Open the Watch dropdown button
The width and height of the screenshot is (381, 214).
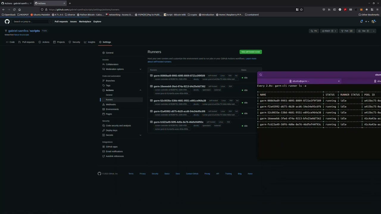[329, 31]
